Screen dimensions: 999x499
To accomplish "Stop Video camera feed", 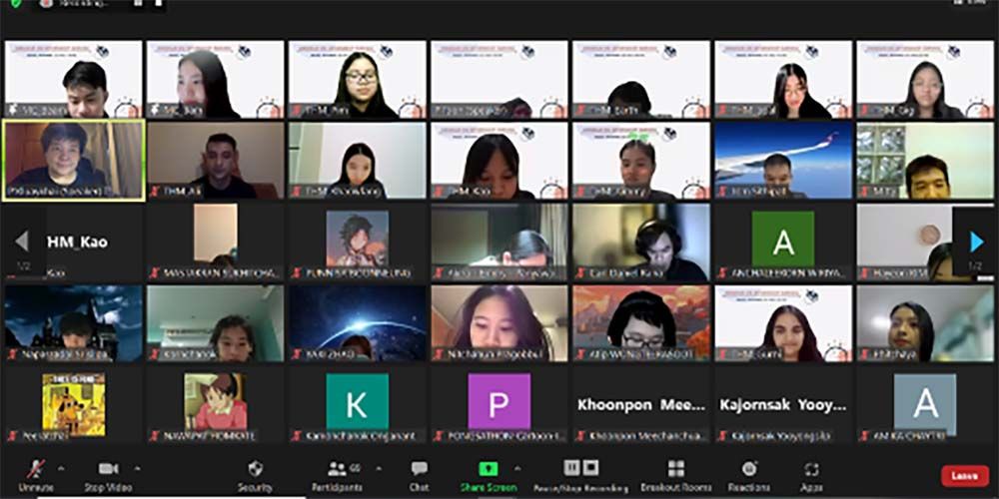I will pyautogui.click(x=108, y=471).
